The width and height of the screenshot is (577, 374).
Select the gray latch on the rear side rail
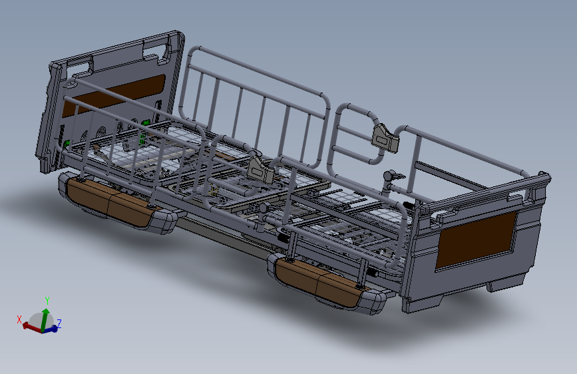tap(385, 138)
